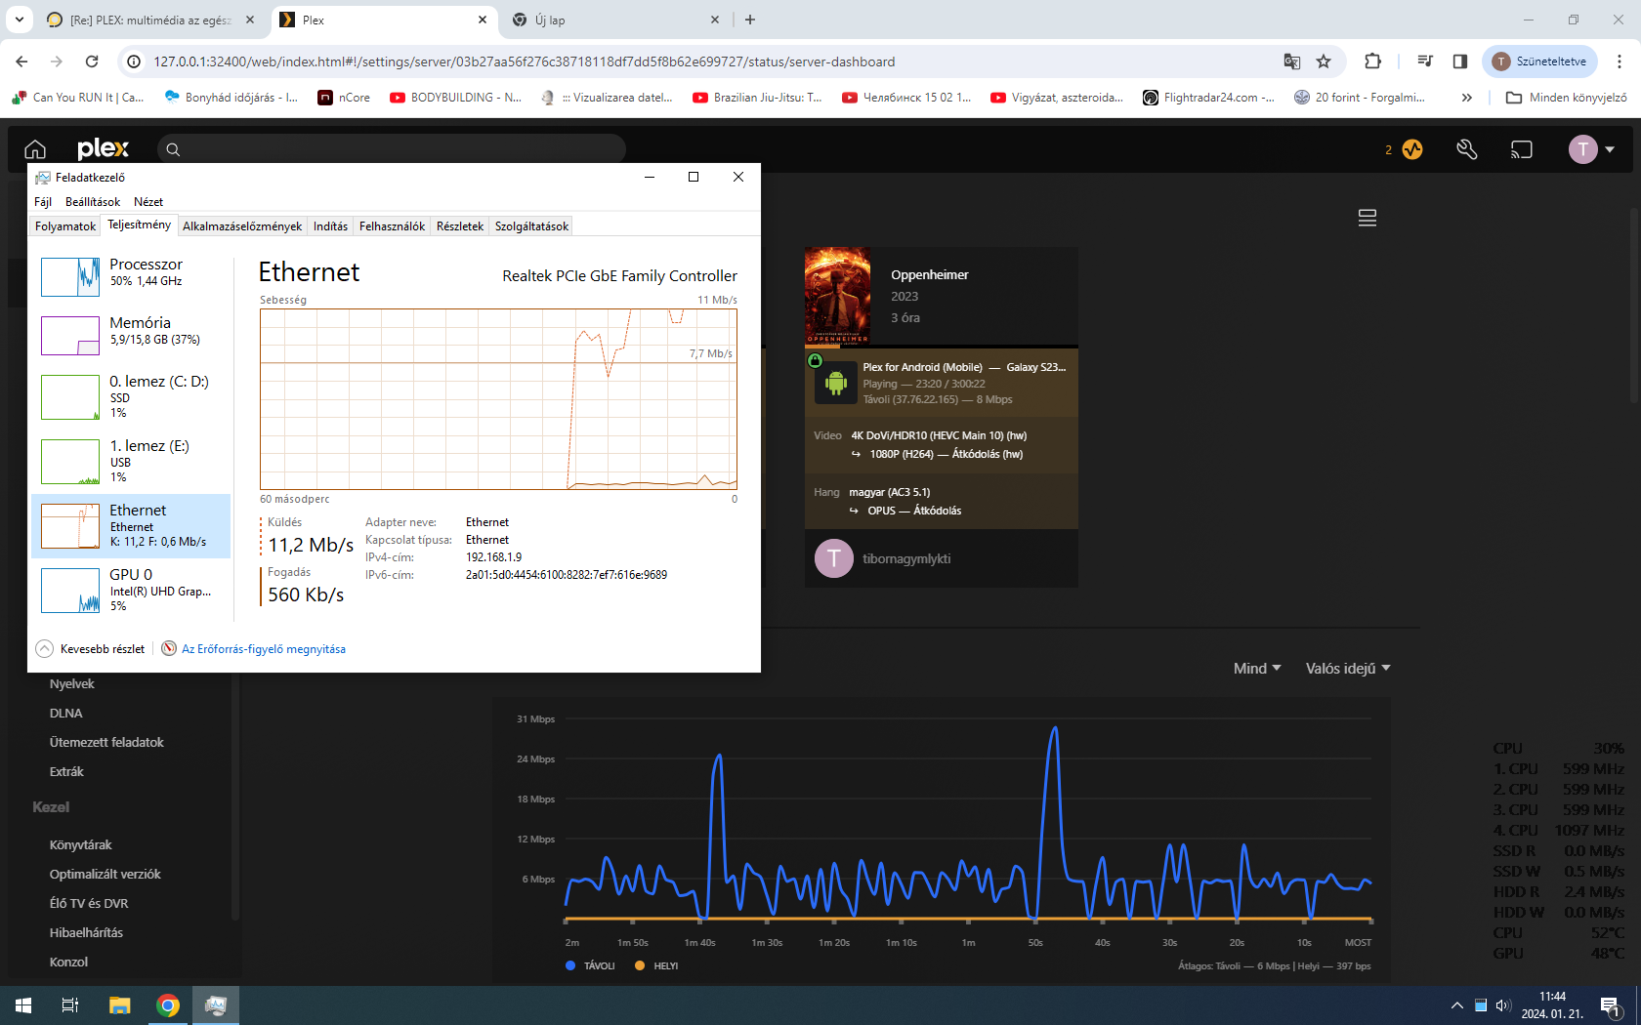Open tab search chevron in Chrome

tap(20, 20)
